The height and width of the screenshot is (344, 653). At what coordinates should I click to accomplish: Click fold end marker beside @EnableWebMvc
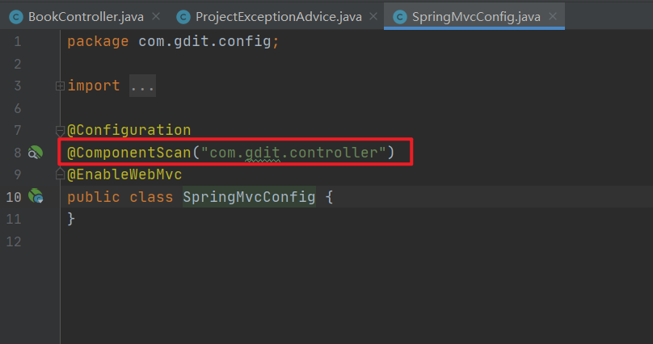(60, 174)
